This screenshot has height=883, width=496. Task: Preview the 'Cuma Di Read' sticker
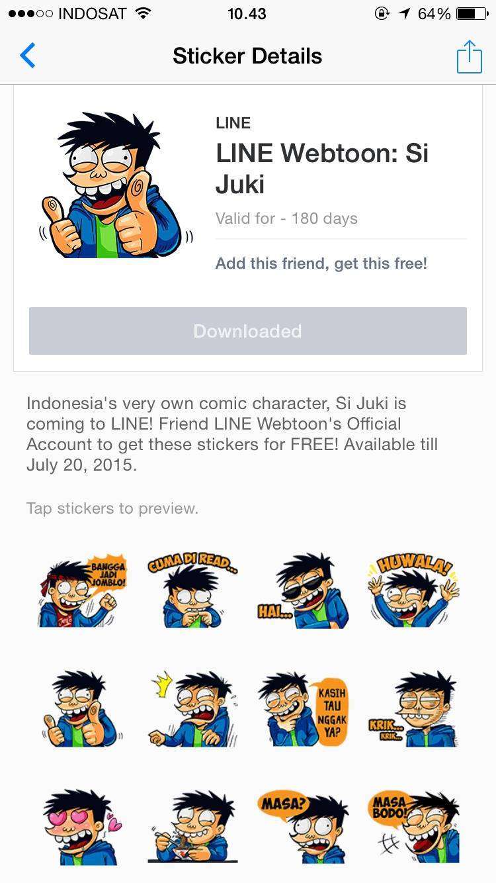point(192,591)
